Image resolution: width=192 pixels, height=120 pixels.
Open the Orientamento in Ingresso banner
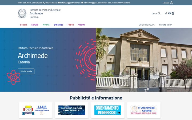pyautogui.click(x=108, y=110)
